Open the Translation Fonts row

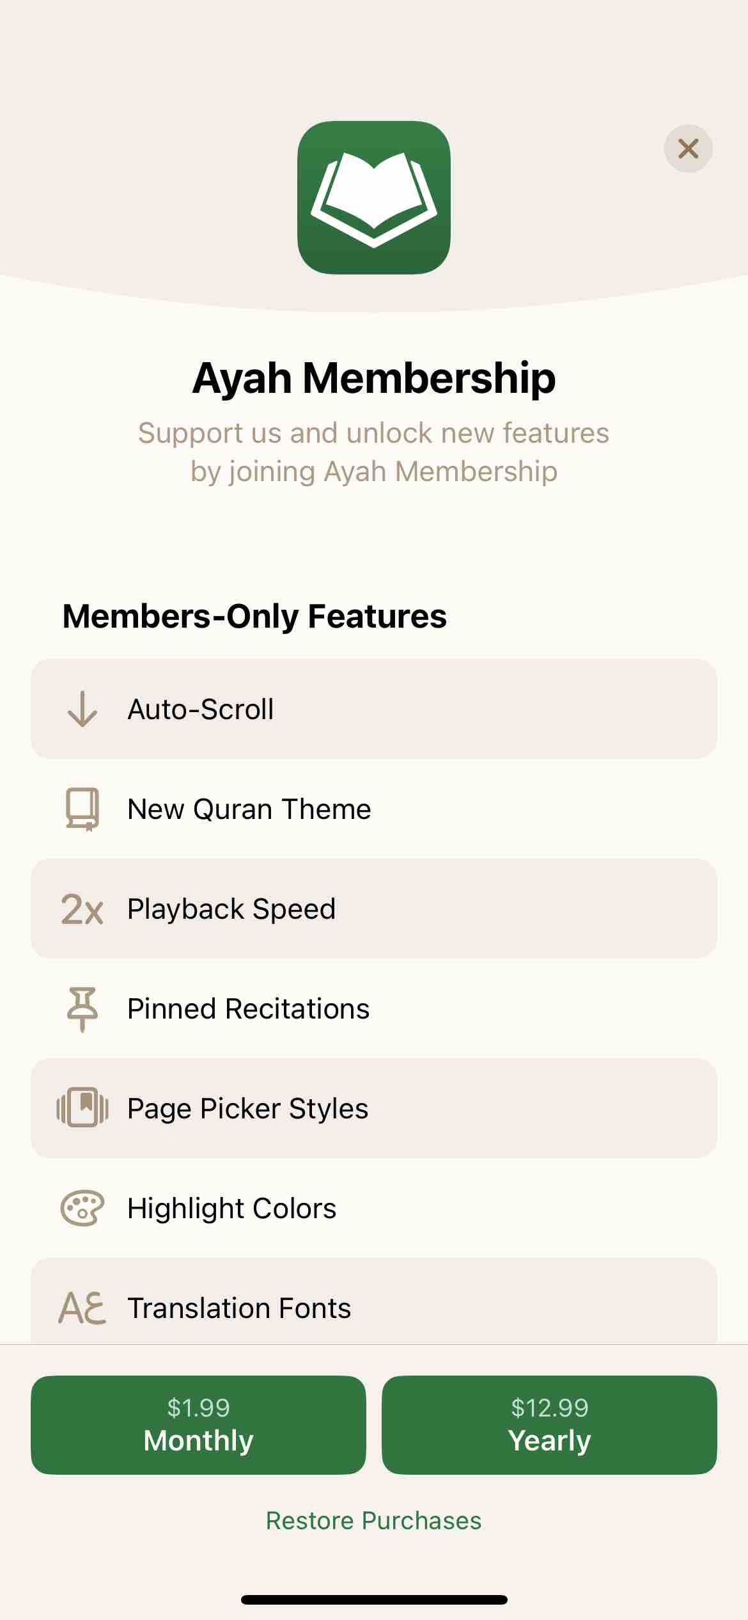point(374,1301)
